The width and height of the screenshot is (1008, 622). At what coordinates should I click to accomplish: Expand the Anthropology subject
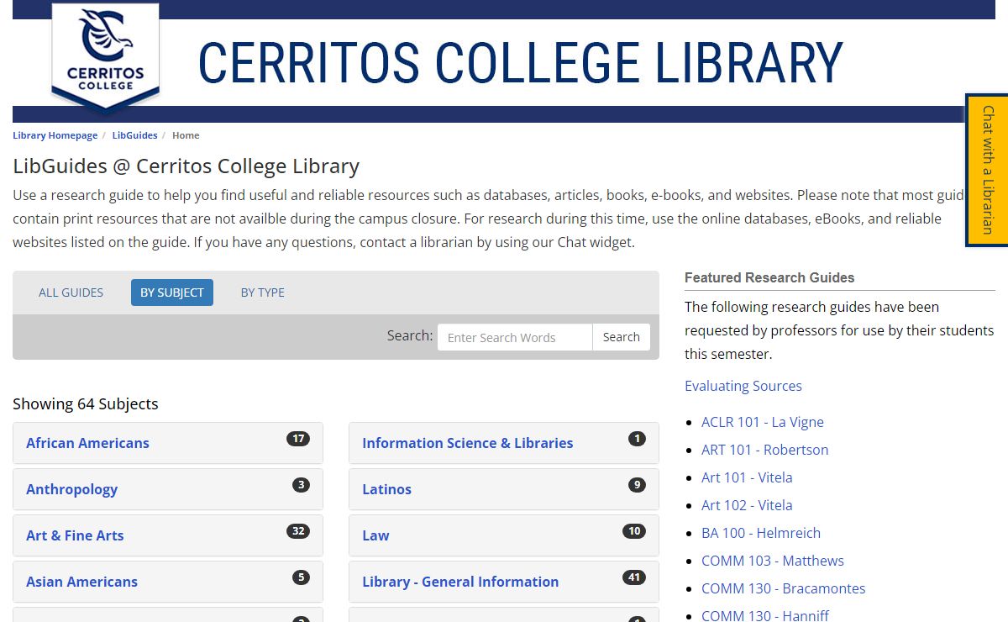tap(168, 489)
